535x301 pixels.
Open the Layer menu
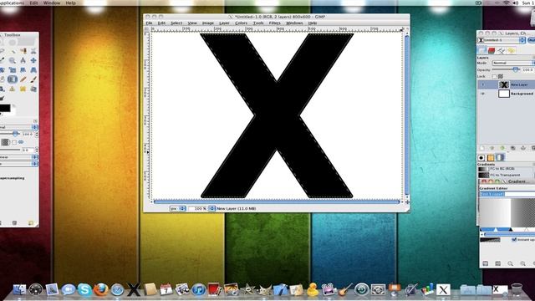pos(224,23)
